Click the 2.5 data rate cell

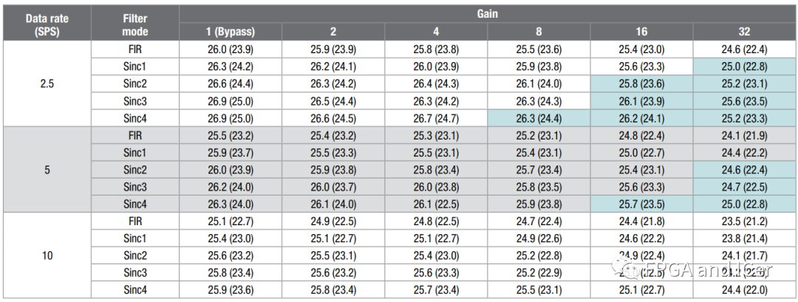(47, 84)
